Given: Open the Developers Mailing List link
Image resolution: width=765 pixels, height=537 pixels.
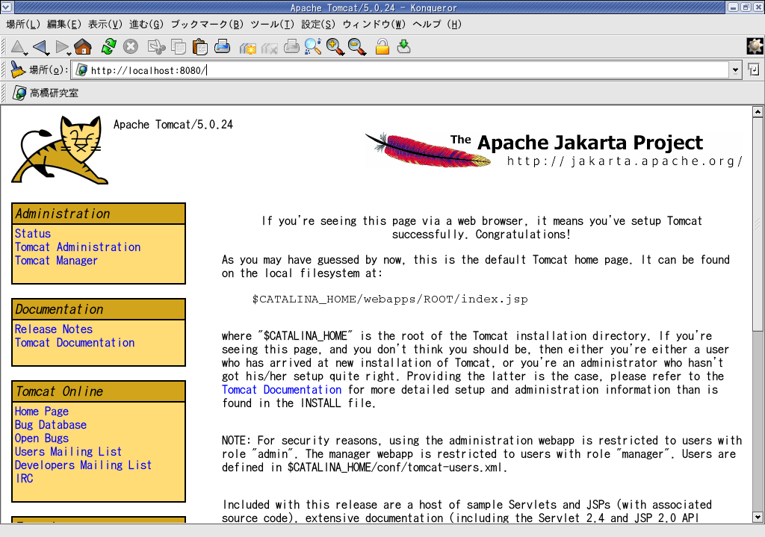Looking at the screenshot, I should (x=83, y=465).
